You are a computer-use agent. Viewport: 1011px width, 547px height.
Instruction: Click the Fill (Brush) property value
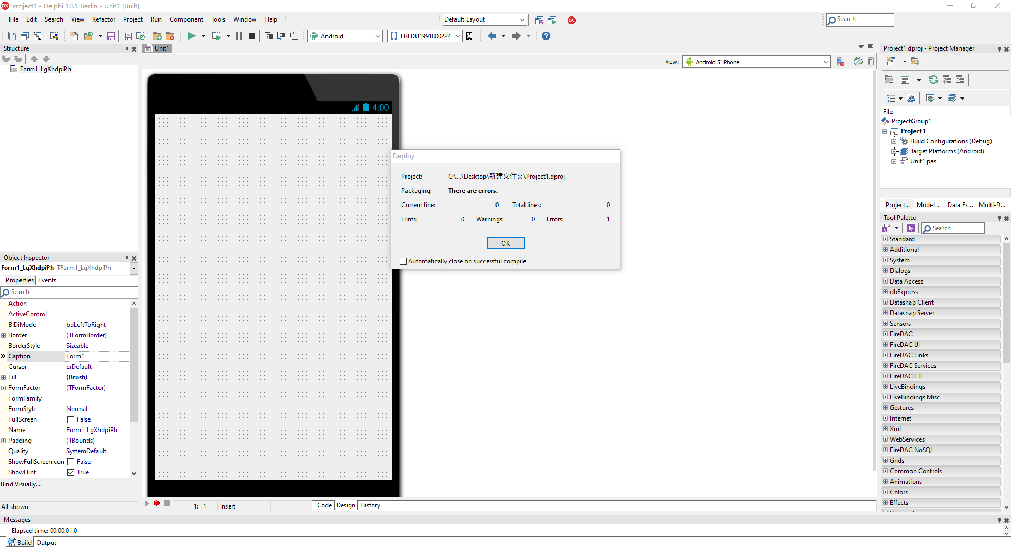click(x=97, y=377)
